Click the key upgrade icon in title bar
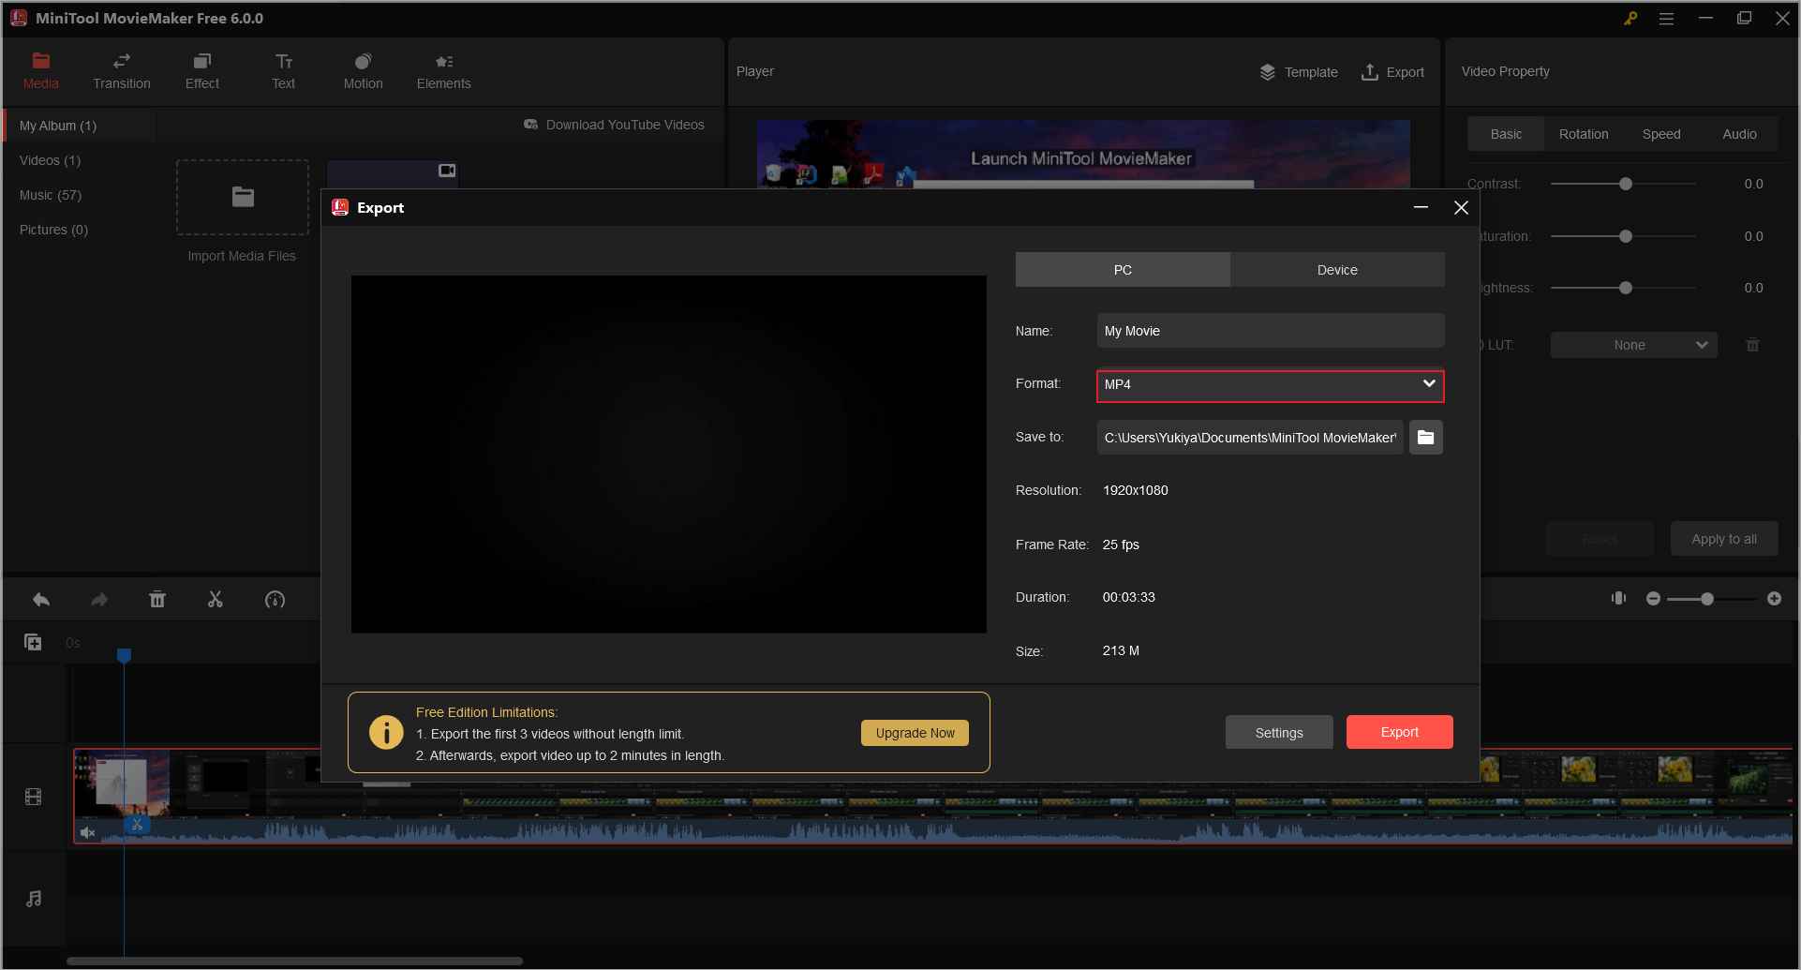This screenshot has width=1801, height=970. click(1630, 18)
